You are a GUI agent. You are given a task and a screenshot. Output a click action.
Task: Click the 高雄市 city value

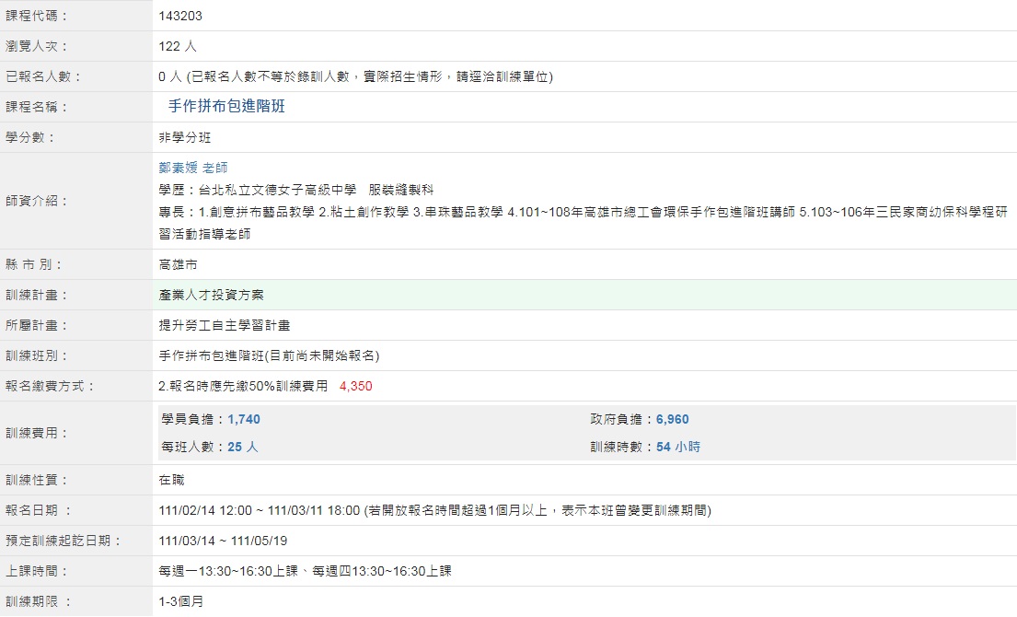click(178, 265)
